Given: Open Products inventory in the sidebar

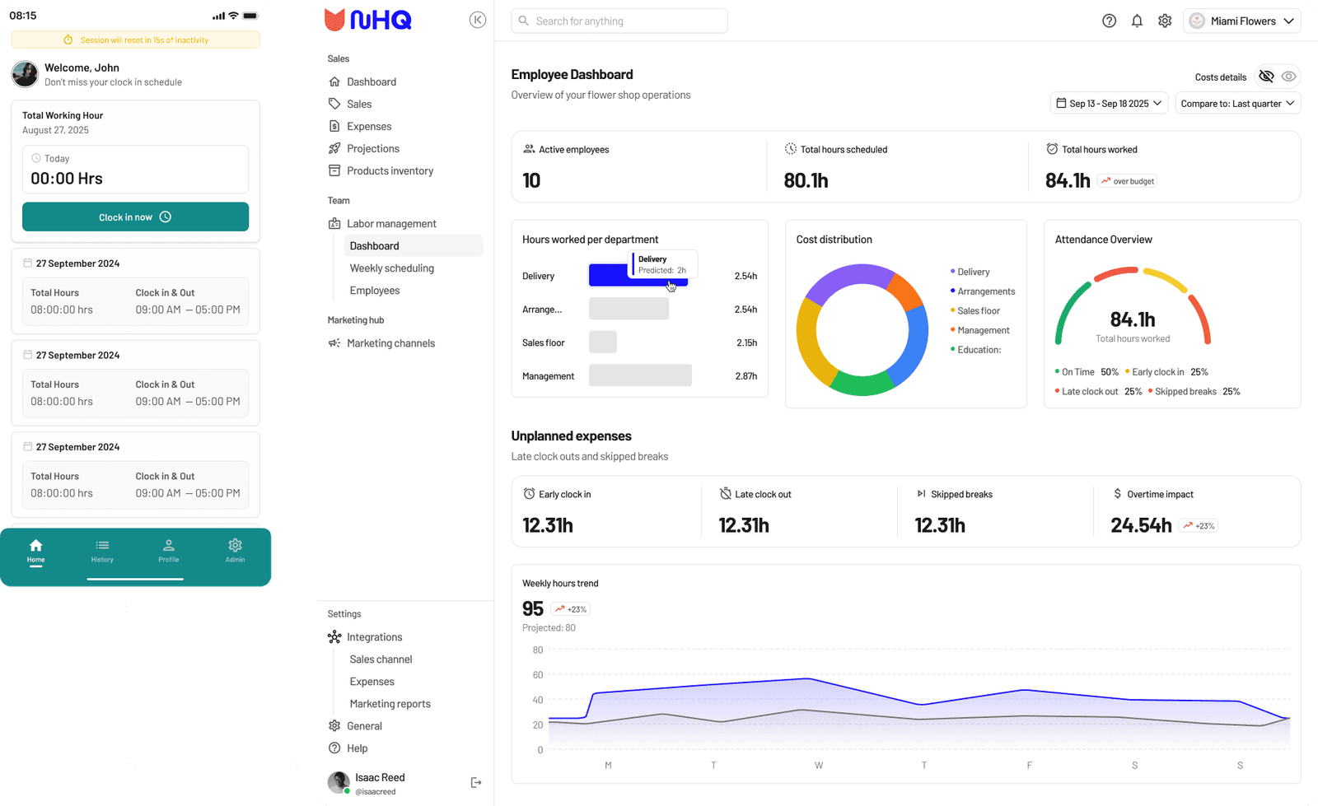Looking at the screenshot, I should [x=390, y=171].
